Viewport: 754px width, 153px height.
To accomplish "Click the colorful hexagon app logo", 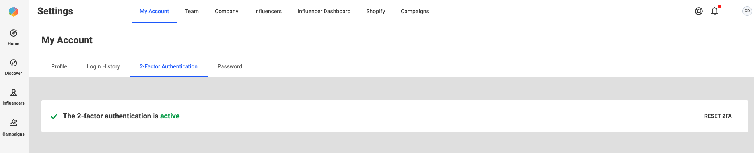I will (x=14, y=12).
